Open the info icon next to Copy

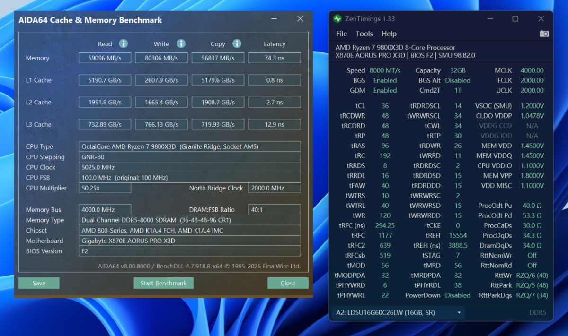[237, 44]
